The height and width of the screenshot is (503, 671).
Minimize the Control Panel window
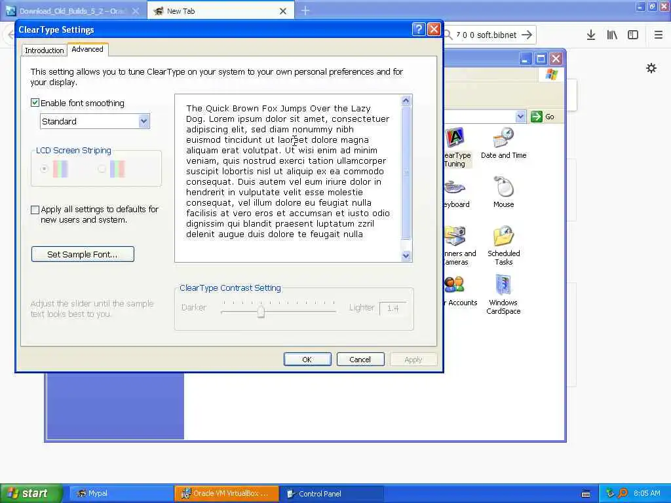[526, 58]
